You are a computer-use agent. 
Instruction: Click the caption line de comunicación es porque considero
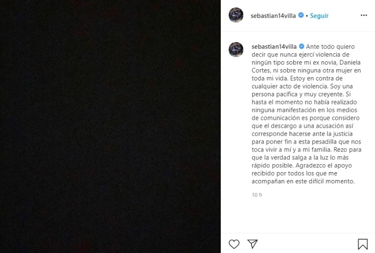(x=306, y=118)
